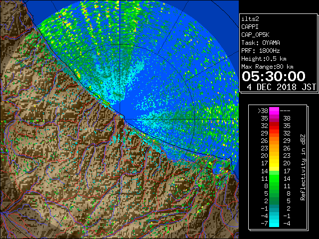Click the '4 DEC 2018 JST' date
319x239 pixels.
281,87
